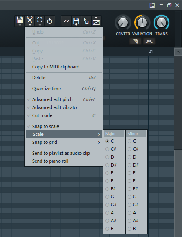Select the D Major scale radio button
The width and height of the screenshot is (182, 237).
click(108, 157)
